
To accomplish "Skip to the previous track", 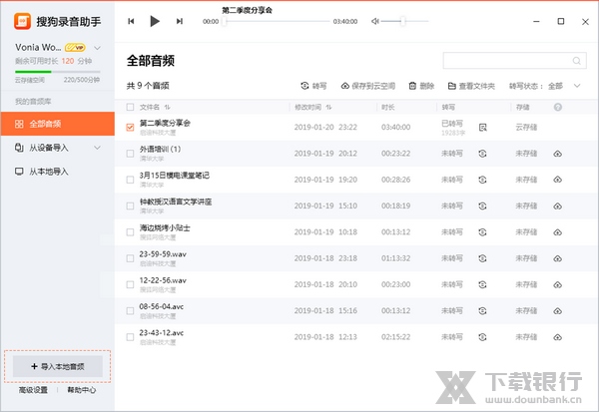I will tap(132, 21).
